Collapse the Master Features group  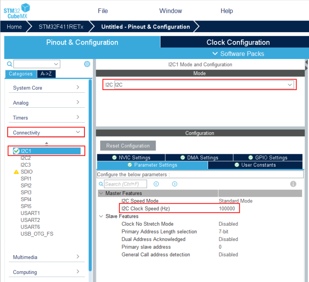tap(101, 193)
